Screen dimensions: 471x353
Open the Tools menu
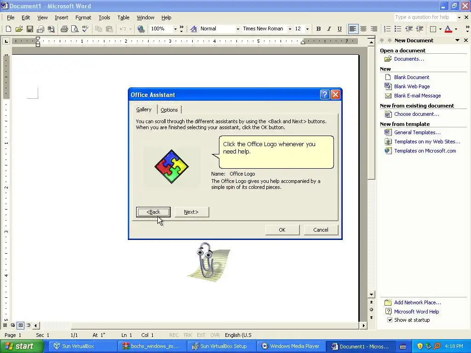[104, 17]
